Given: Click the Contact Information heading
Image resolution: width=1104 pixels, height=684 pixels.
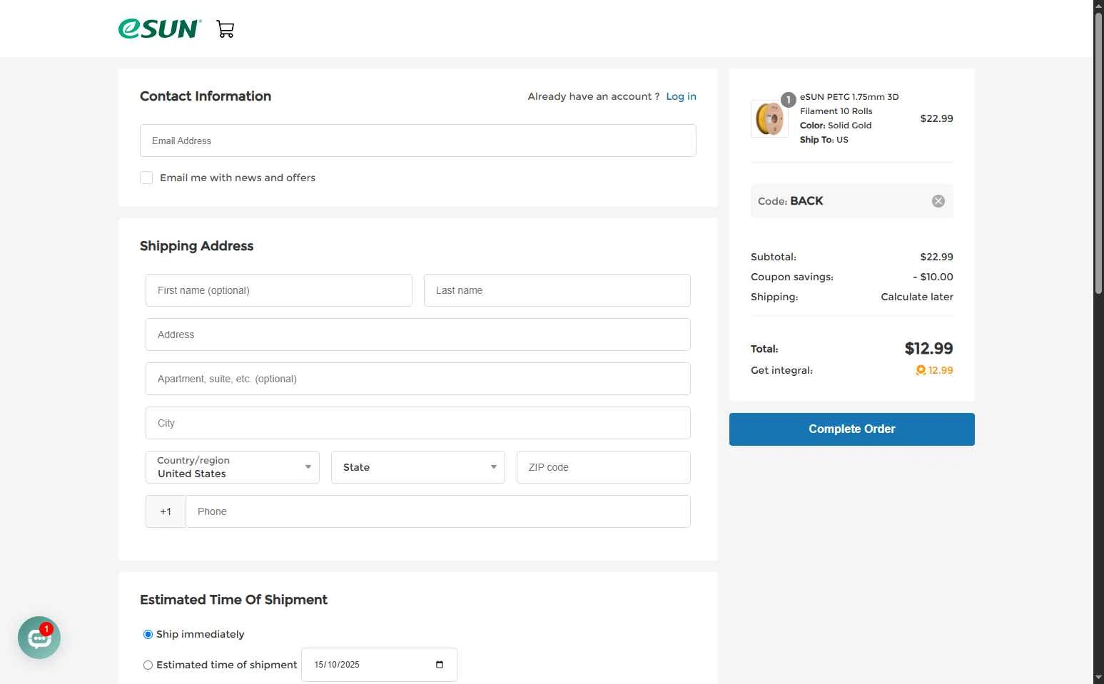Looking at the screenshot, I should [x=206, y=96].
